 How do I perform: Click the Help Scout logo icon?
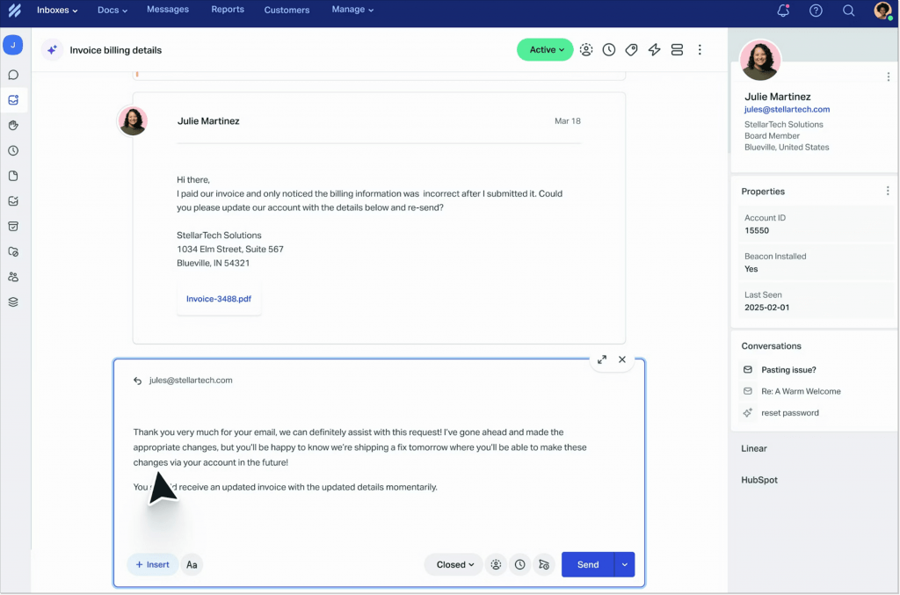pos(14,10)
